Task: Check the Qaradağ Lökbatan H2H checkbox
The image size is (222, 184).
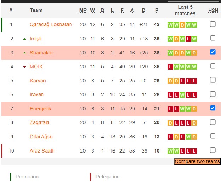Action: [212, 24]
